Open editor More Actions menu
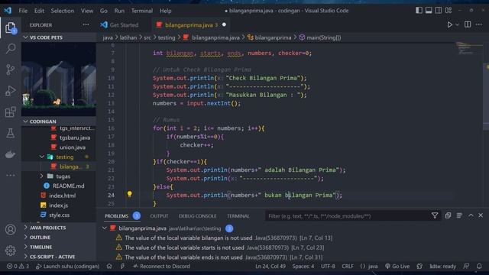This screenshot has height=275, width=489. pyautogui.click(x=479, y=24)
